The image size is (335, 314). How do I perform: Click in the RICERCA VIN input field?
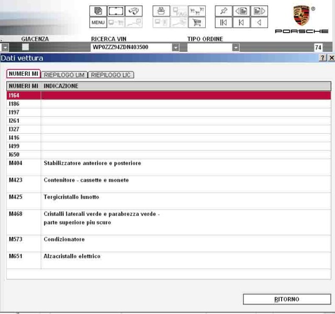tap(131, 48)
